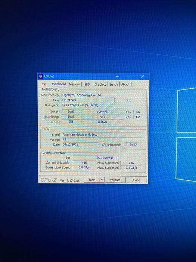The height and width of the screenshot is (262, 196).
Task: Switch to the Graphics tab
Action: 100,84
